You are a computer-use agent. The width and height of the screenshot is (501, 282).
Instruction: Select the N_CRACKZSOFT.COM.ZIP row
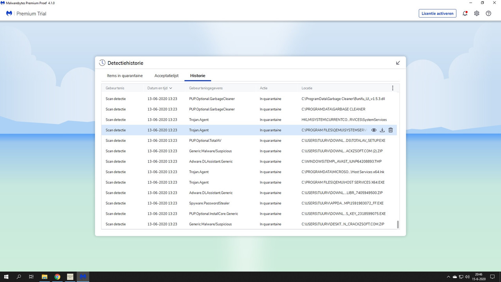coord(249,224)
